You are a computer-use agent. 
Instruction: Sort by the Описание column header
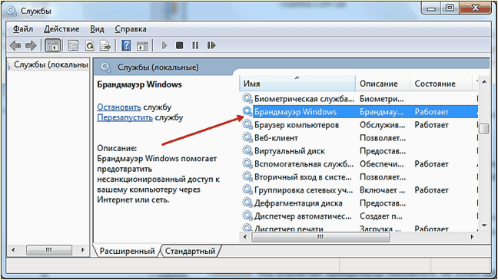(383, 84)
